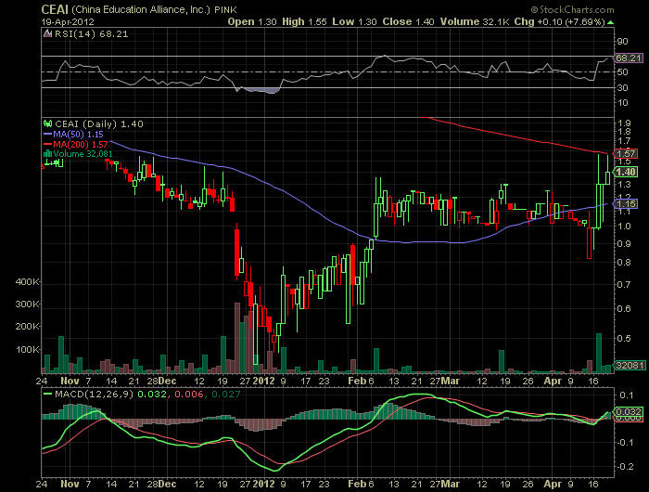Click the 50 level on the RSI axis
Screen dimensions: 649x492
click(x=622, y=72)
